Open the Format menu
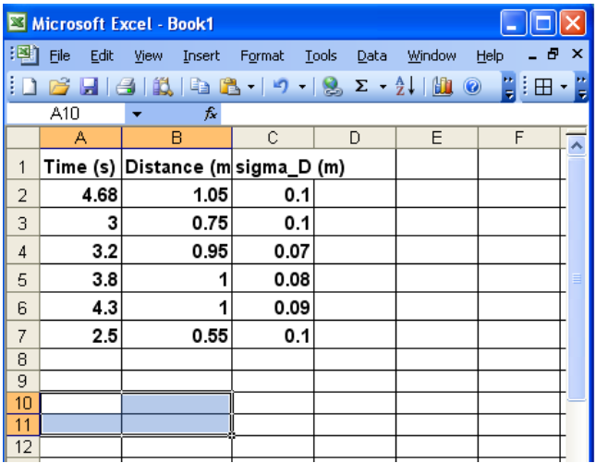The width and height of the screenshot is (596, 463). coord(262,56)
